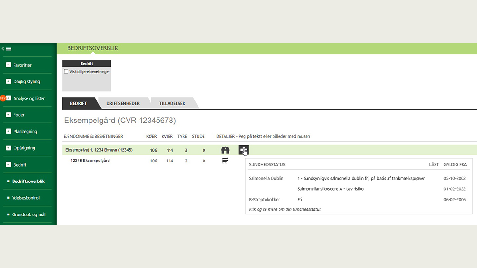Viewport: 477px width, 268px height.
Task: Expand the Planlægning section
Action: 8,132
